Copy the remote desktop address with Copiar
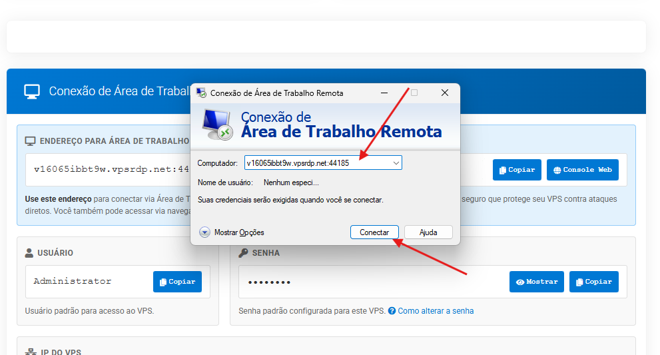660x355 pixels. point(517,170)
